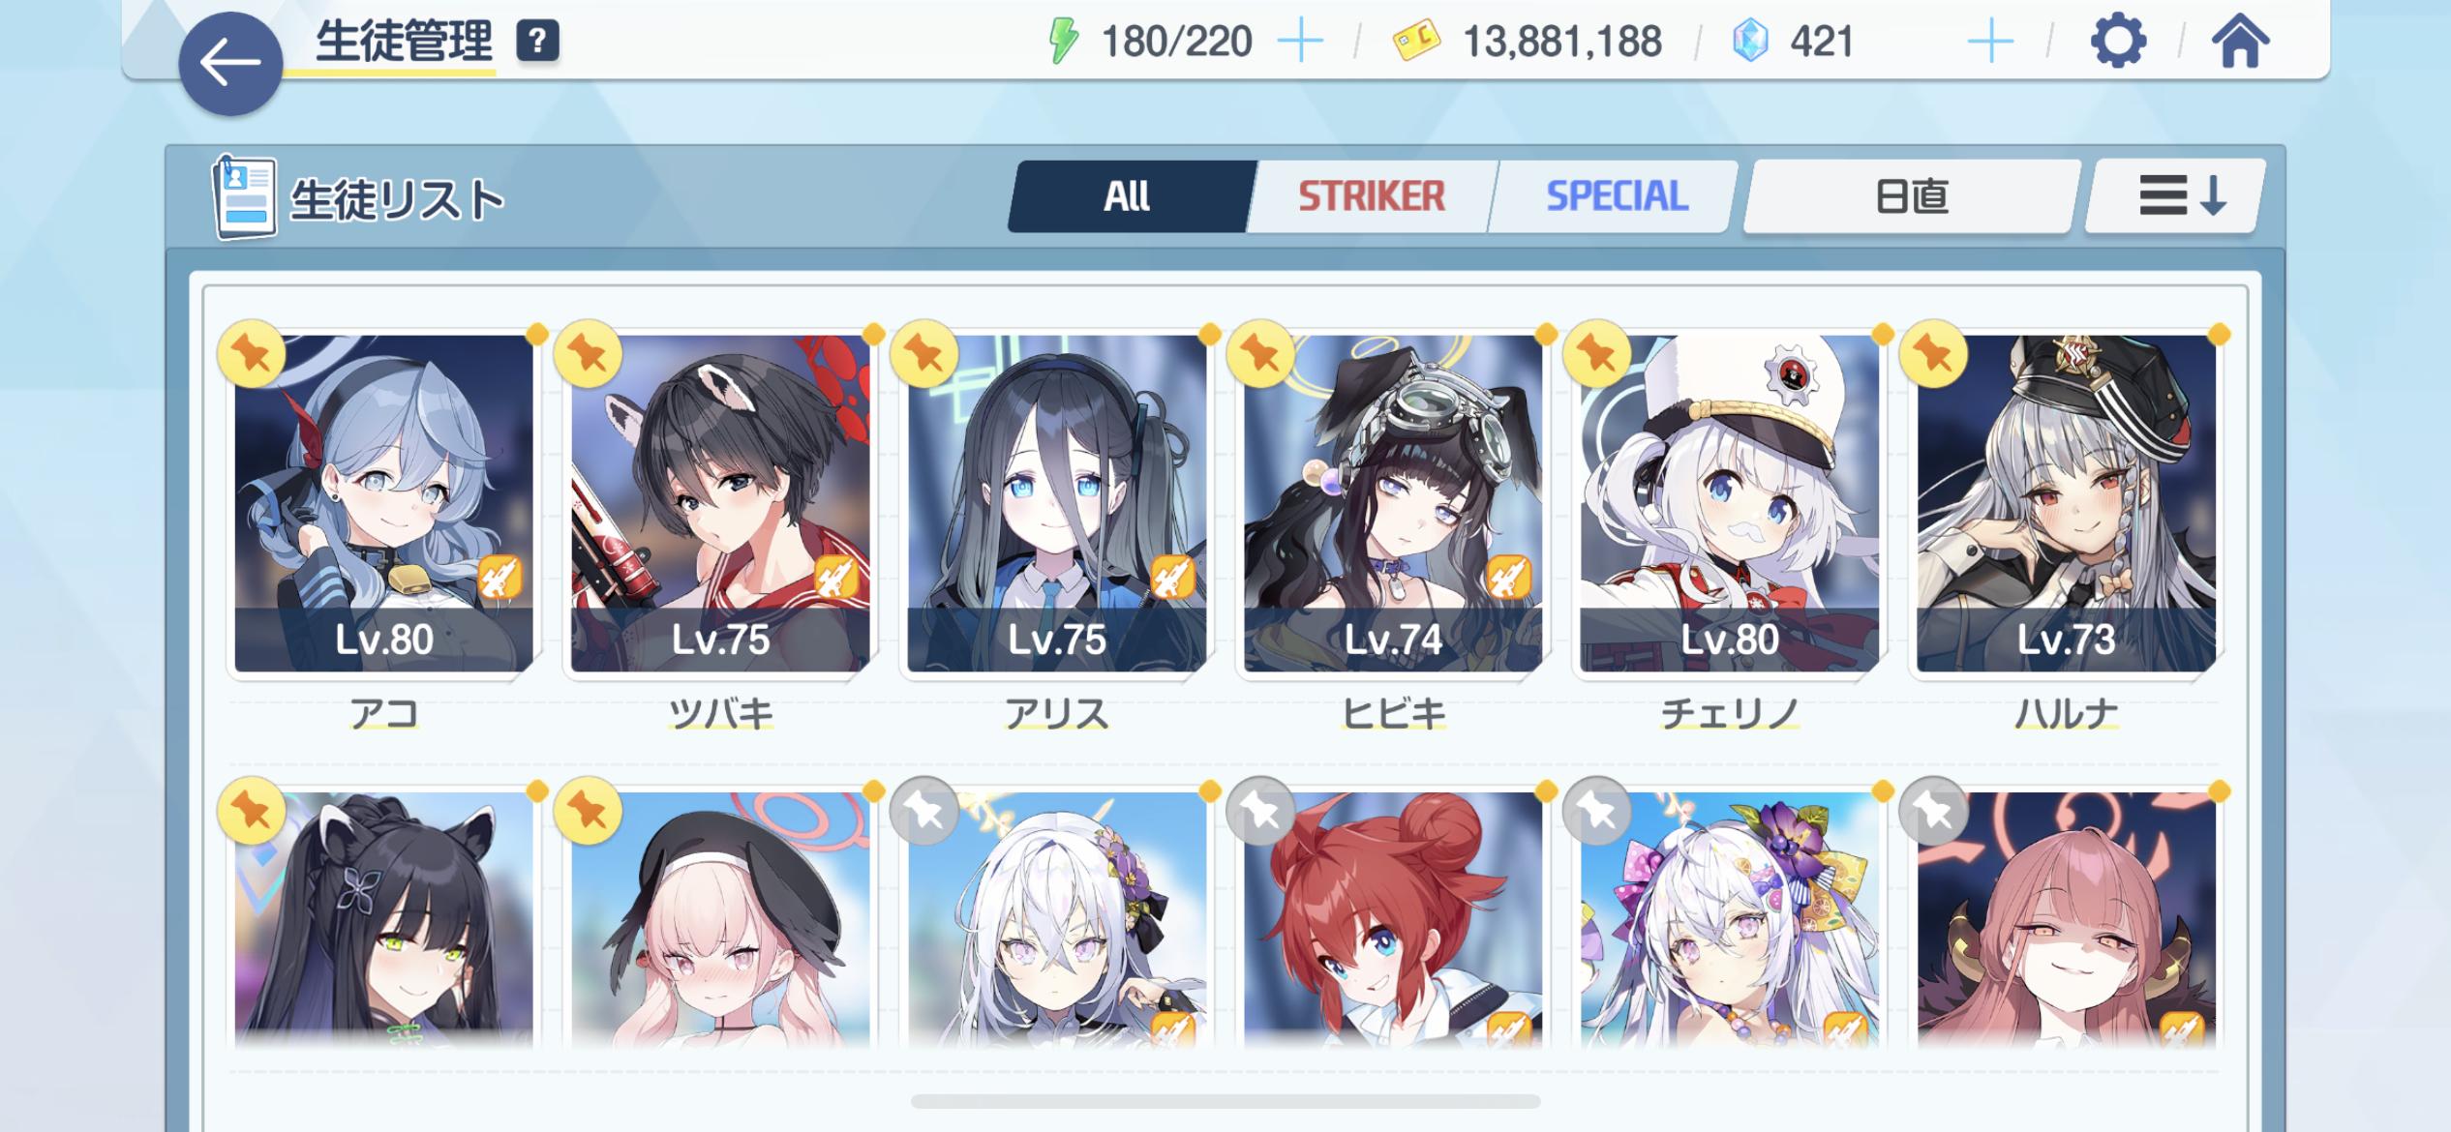Open アリス student portrait
Screen dimensions: 2451x1132
click(1057, 503)
